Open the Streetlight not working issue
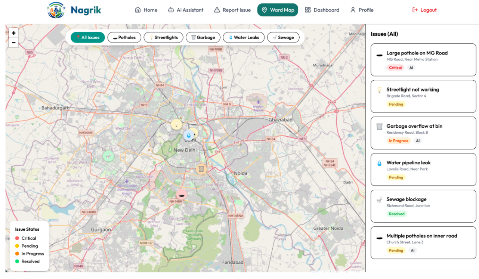Image resolution: width=479 pixels, height=279 pixels. [423, 96]
